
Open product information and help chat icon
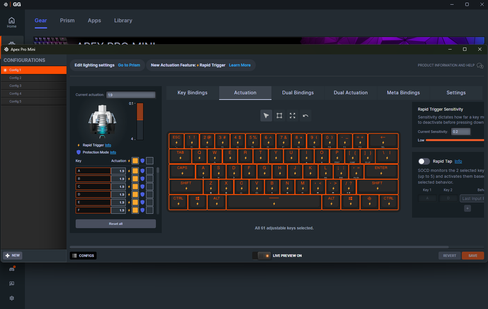pyautogui.click(x=480, y=66)
